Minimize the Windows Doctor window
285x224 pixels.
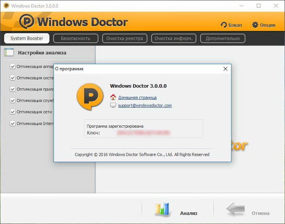(242, 6)
